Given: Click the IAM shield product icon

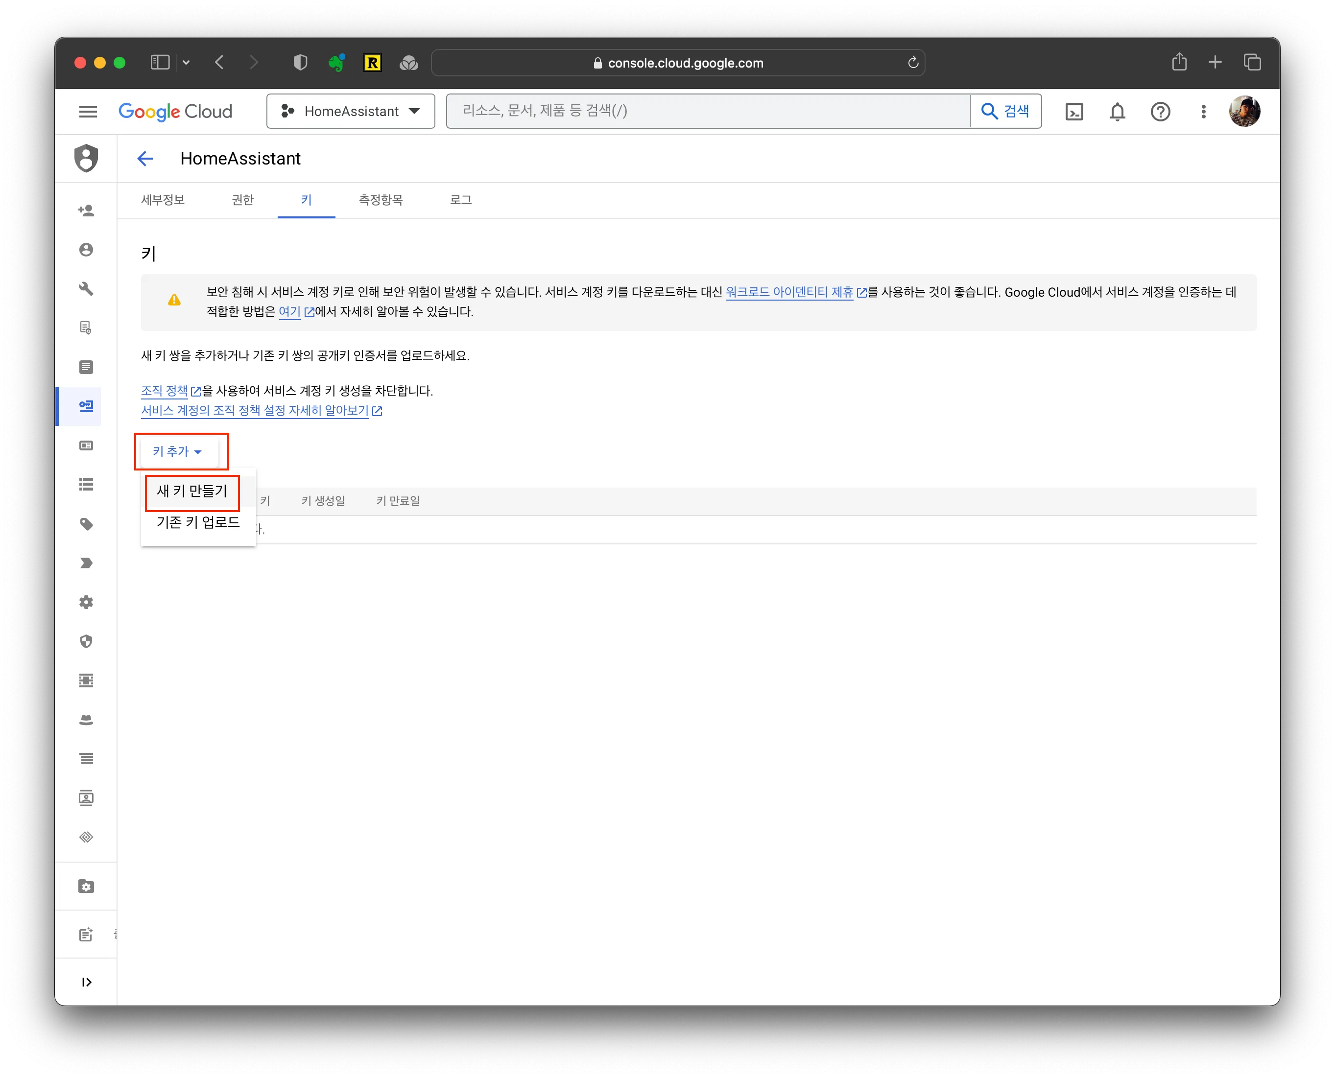Looking at the screenshot, I should coord(86,158).
